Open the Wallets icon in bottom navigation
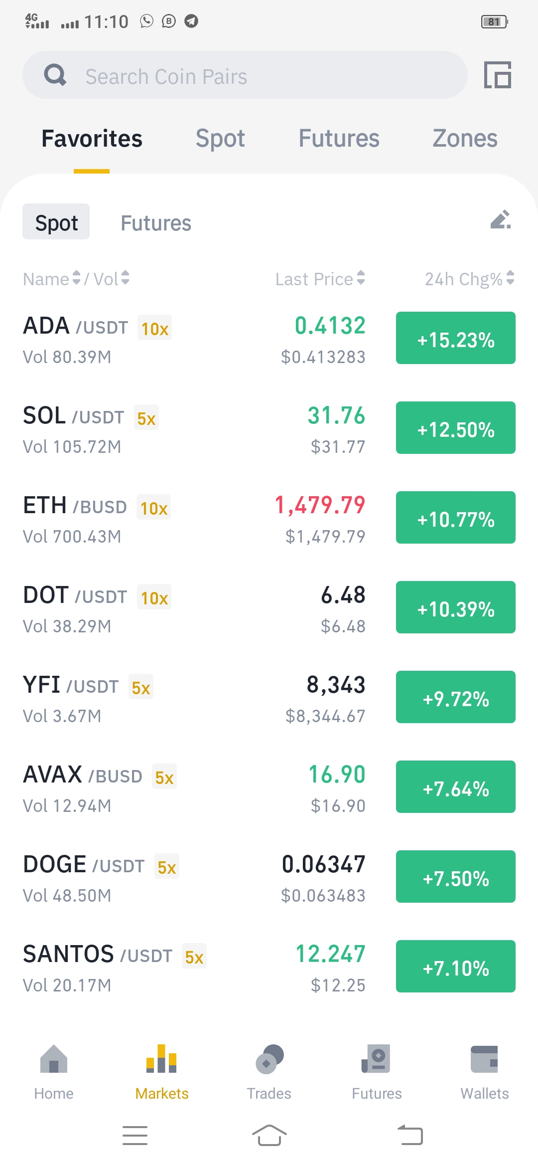 click(484, 1059)
